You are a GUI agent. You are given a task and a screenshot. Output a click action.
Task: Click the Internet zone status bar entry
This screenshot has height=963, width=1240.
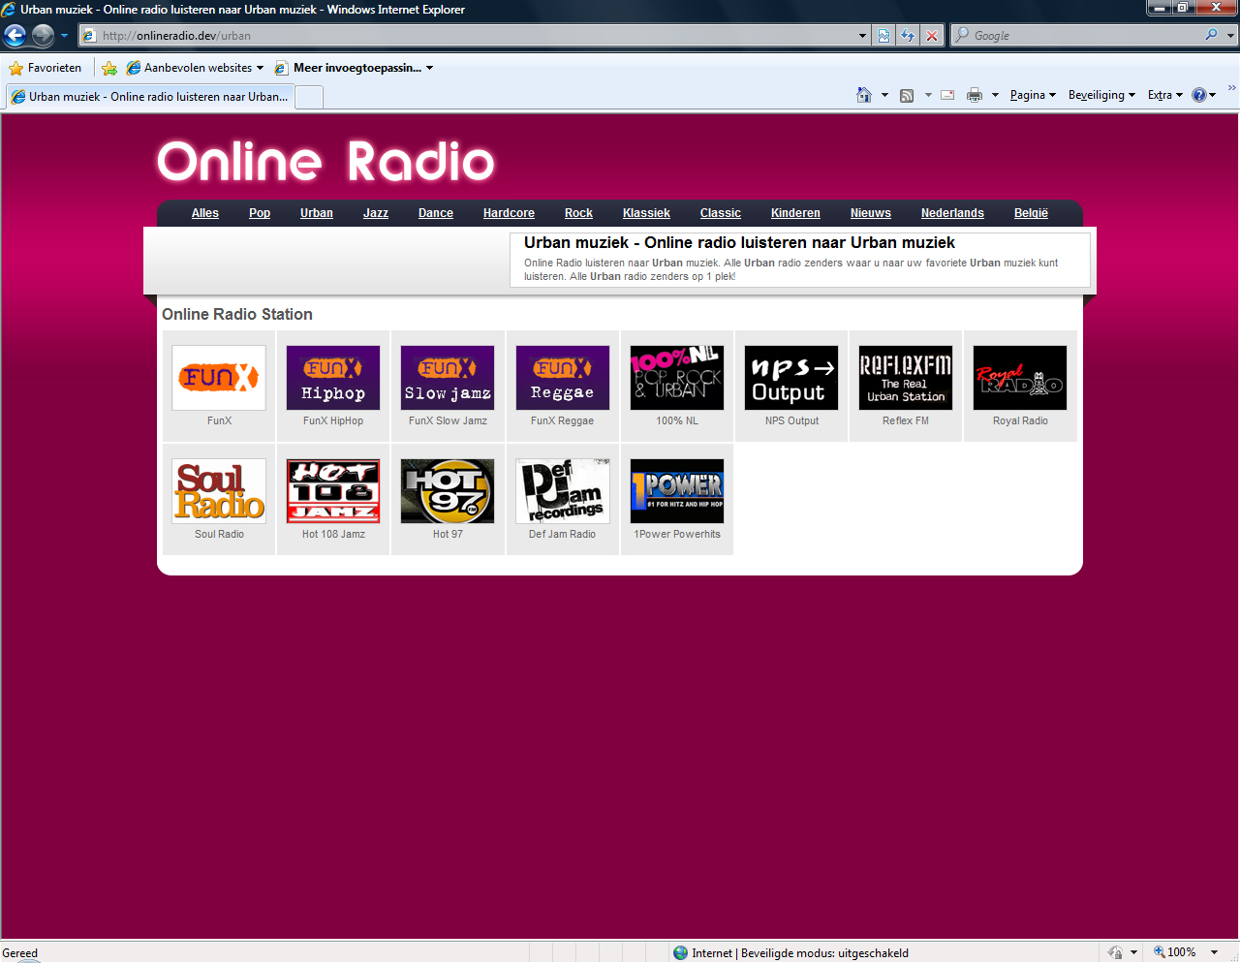(790, 953)
